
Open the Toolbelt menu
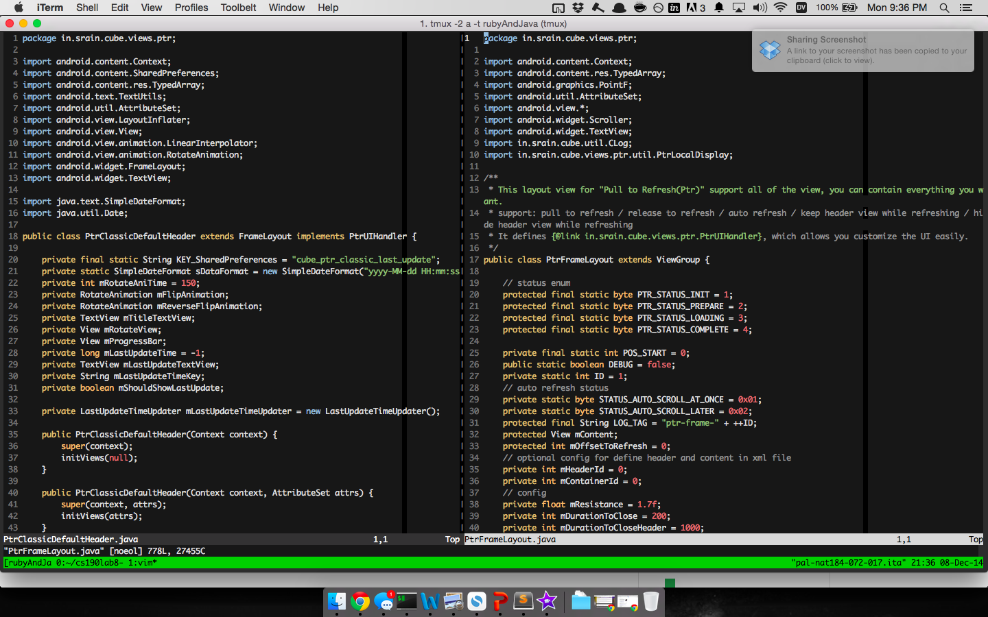pos(238,8)
